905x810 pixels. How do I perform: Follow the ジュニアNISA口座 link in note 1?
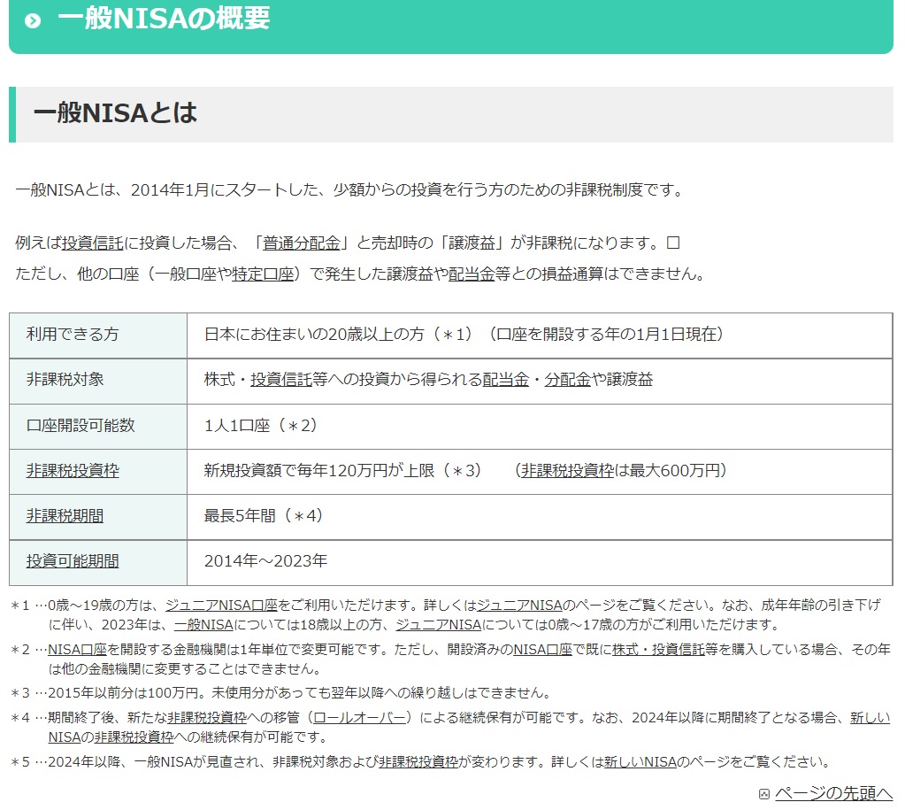point(222,606)
